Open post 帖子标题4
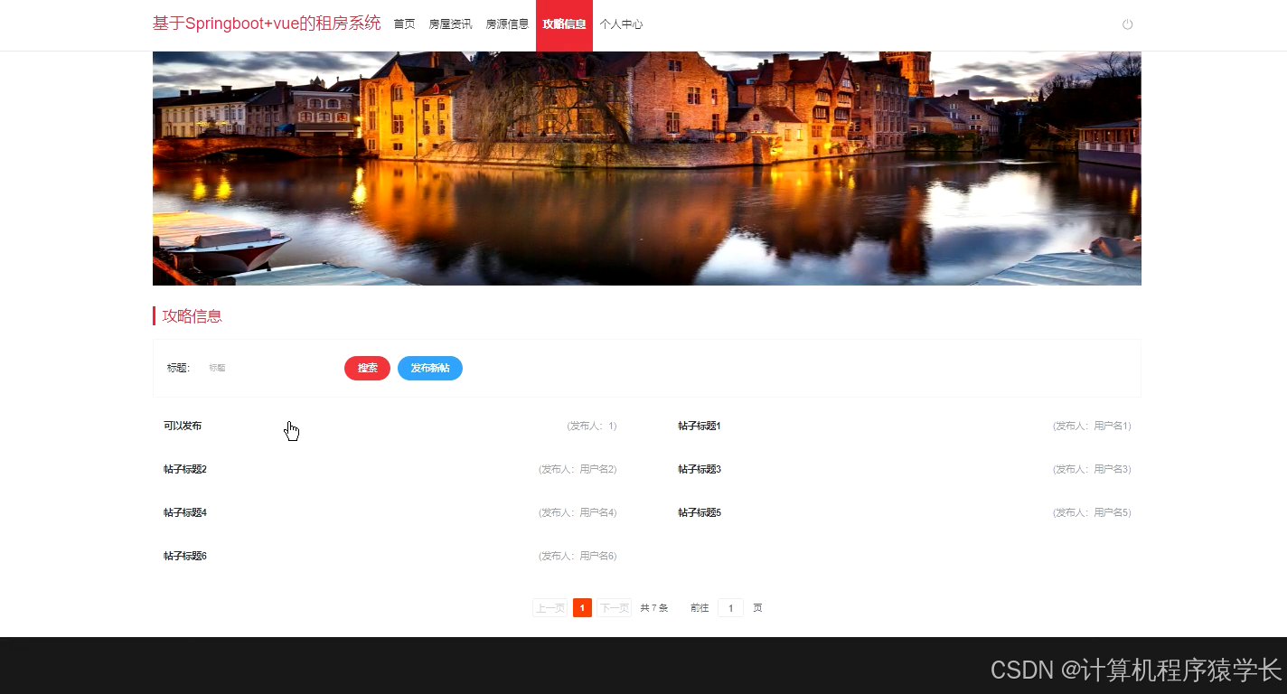1287x694 pixels. click(185, 512)
